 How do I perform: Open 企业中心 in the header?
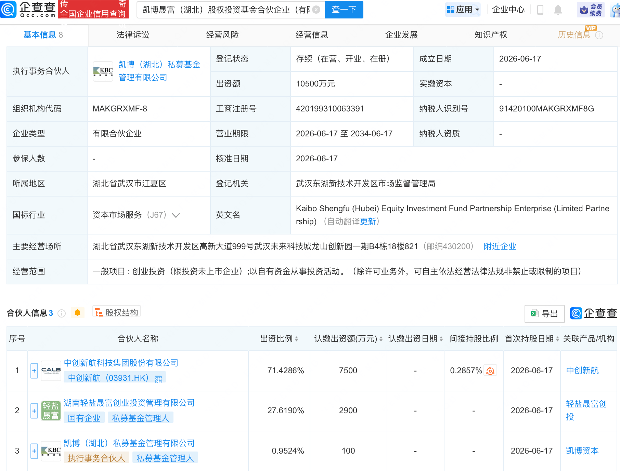508,10
